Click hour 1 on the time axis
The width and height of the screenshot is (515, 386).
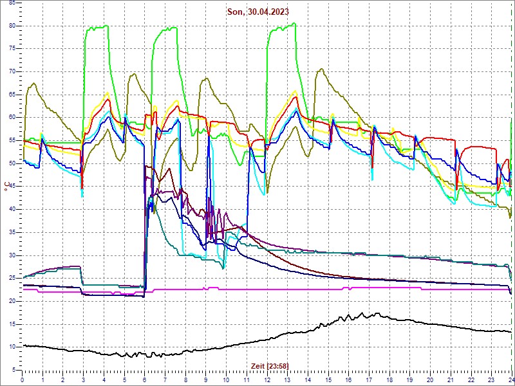[42, 380]
